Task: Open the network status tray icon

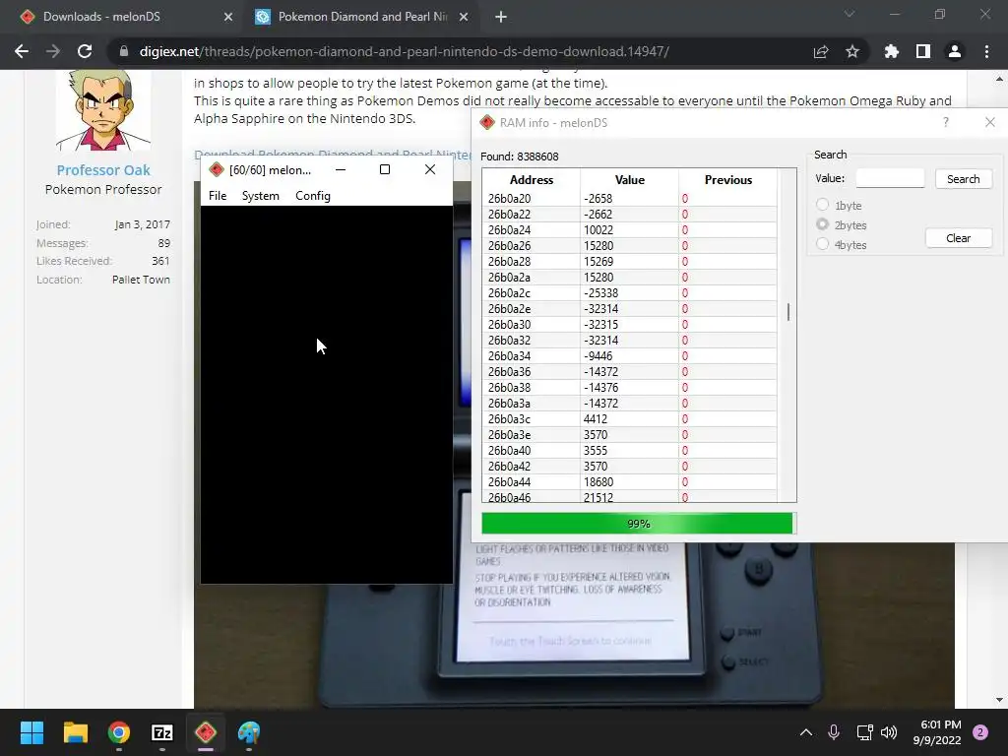Action: coord(864,732)
